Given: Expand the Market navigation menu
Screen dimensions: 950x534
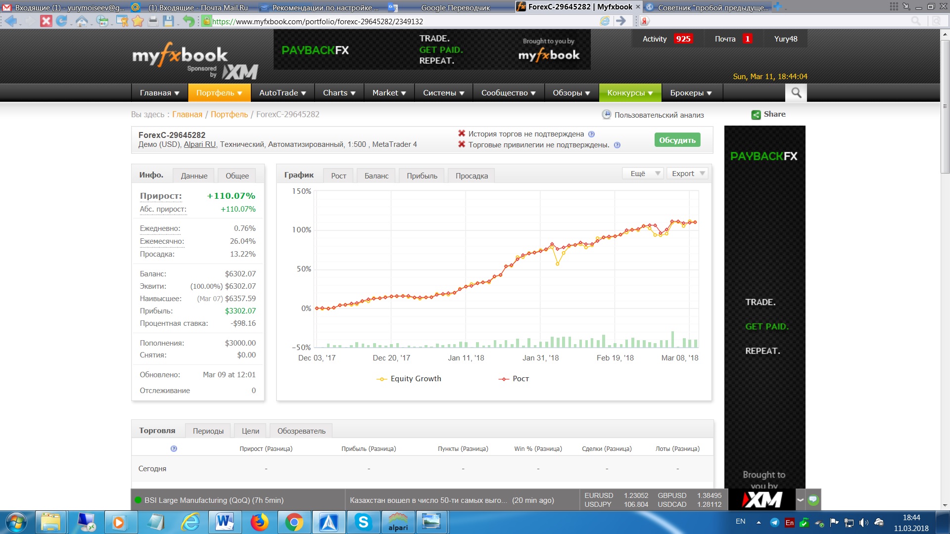Looking at the screenshot, I should tap(389, 93).
